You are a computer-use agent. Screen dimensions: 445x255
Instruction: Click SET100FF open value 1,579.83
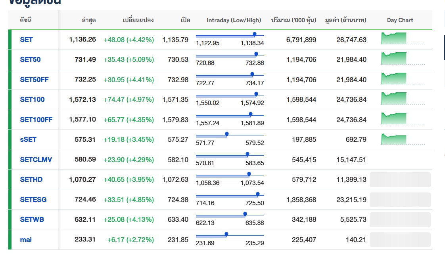175,120
